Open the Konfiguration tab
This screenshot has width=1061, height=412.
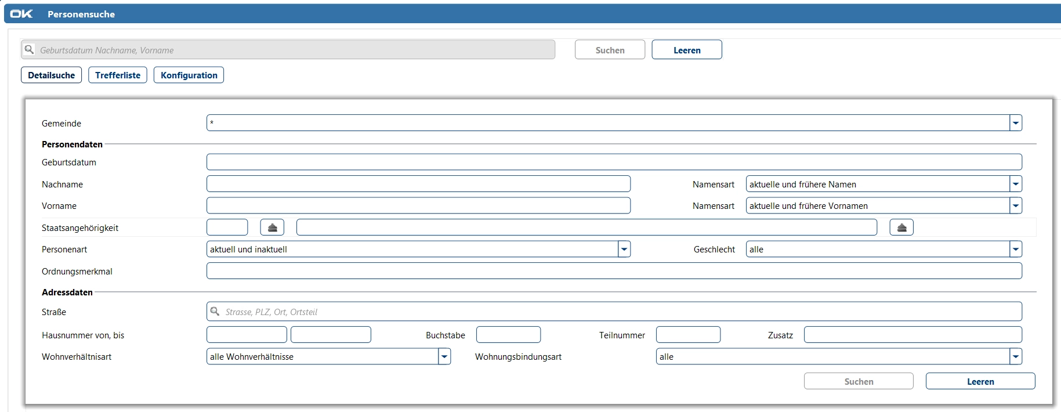tap(189, 75)
